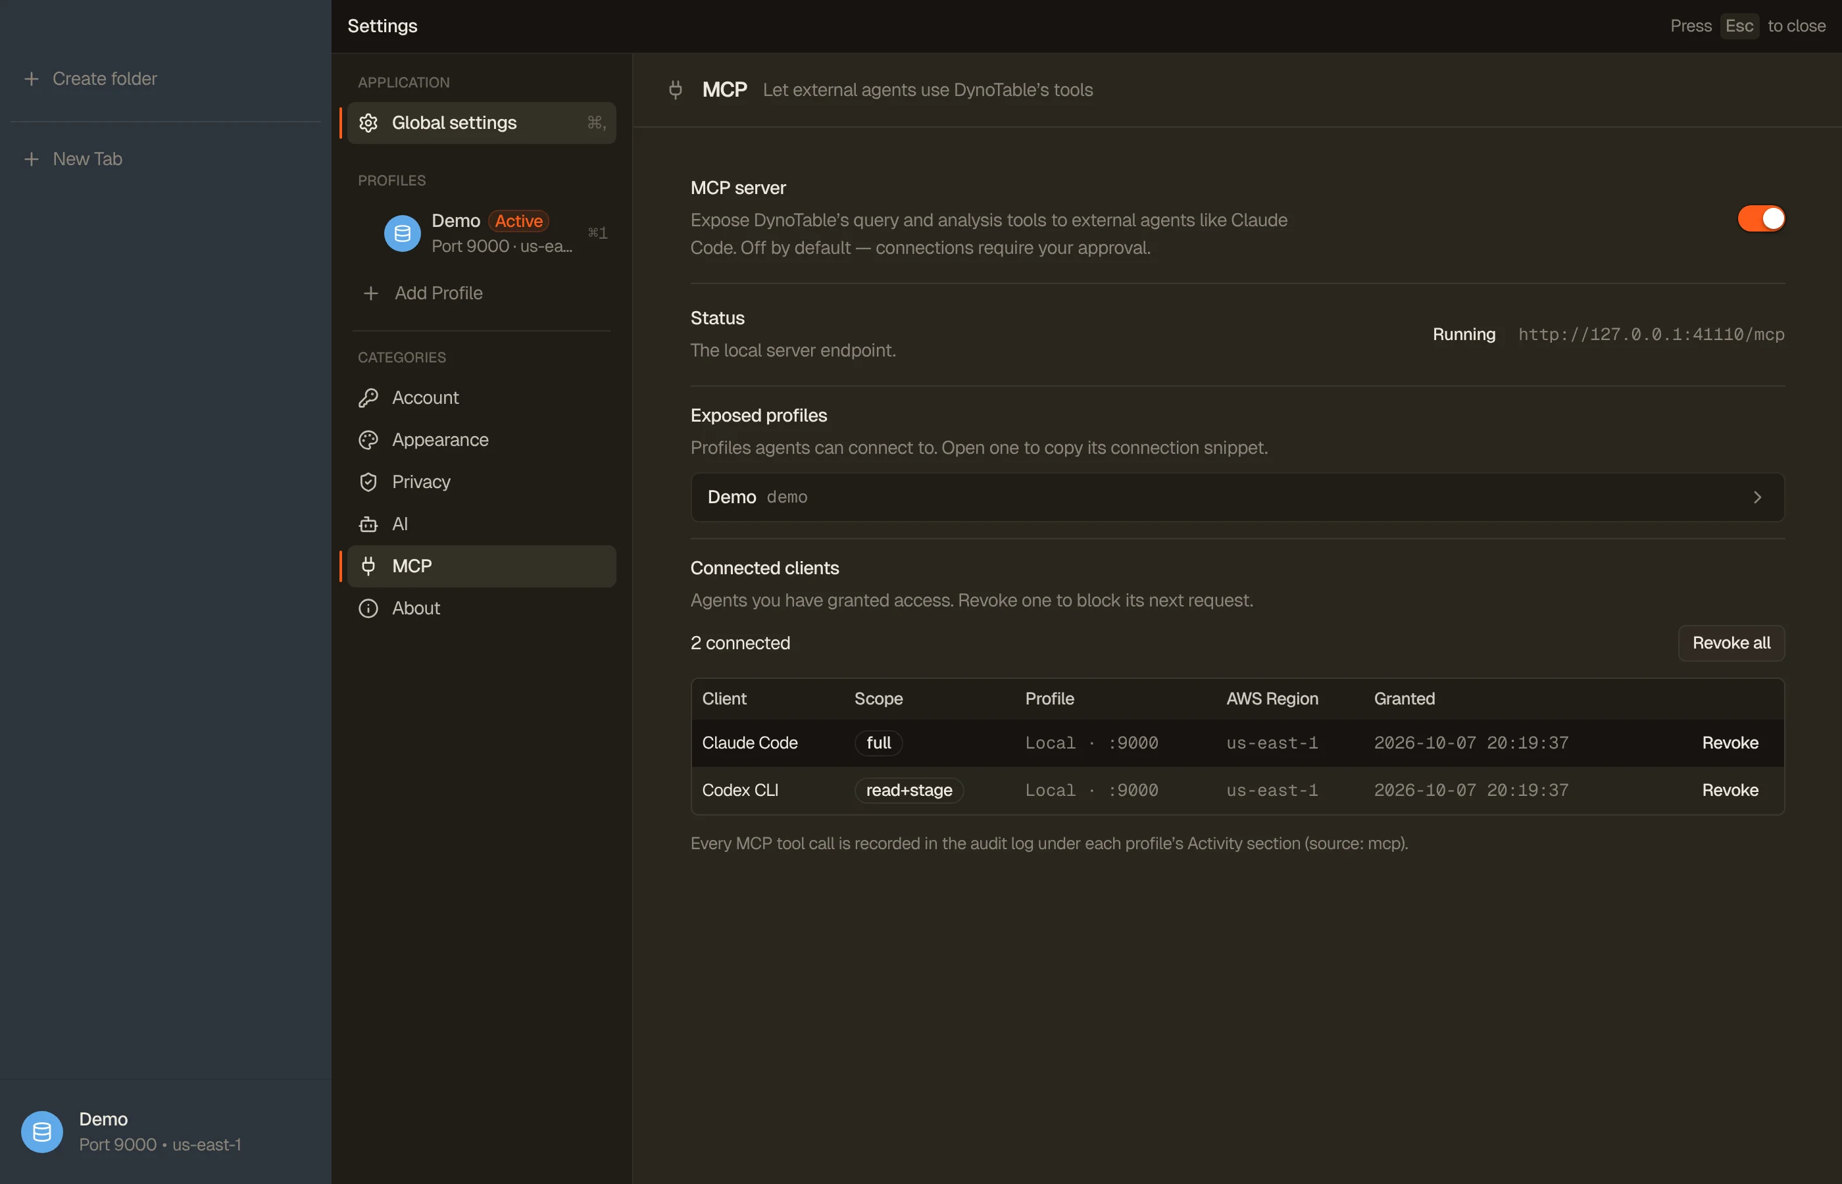This screenshot has width=1842, height=1184.
Task: Click the read+stage scope badge
Action: (x=909, y=791)
